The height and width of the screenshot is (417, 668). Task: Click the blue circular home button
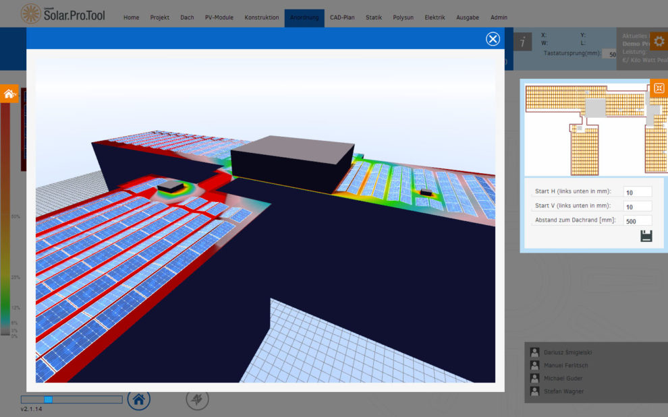[139, 399]
